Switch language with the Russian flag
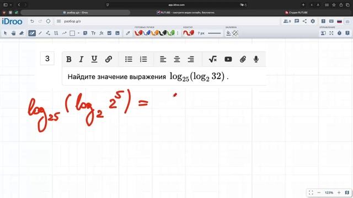353x198 pixels. [339, 21]
